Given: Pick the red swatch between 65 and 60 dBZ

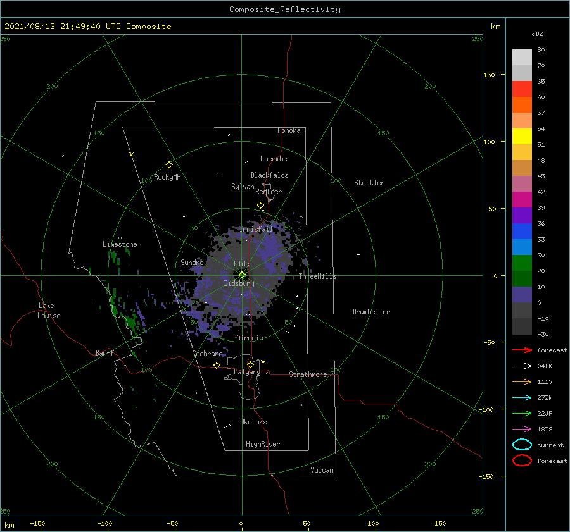Looking at the screenshot, I should [522, 89].
